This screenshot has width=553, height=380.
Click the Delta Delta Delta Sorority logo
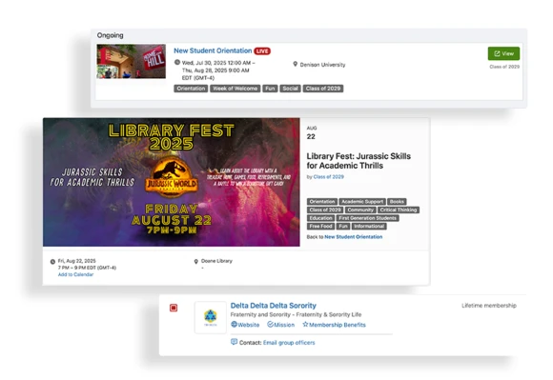(x=211, y=317)
